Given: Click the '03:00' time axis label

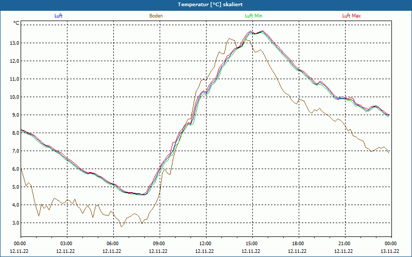Looking at the screenshot, I should 67,244.
